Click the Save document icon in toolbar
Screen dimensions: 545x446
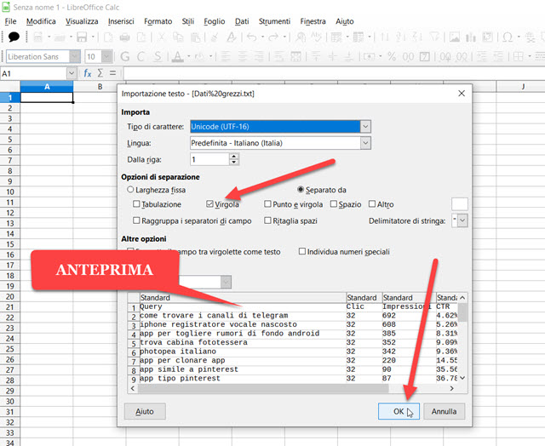click(82, 37)
